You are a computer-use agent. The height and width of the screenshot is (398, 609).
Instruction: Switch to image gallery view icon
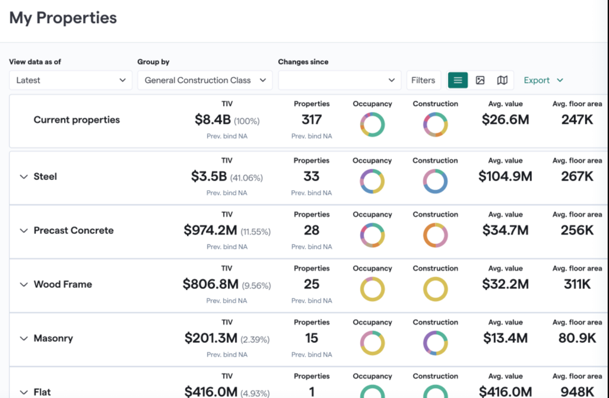tap(480, 81)
